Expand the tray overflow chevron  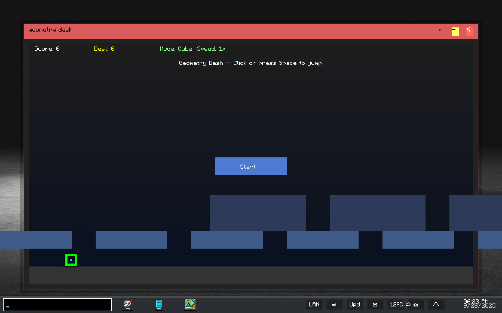[436, 305]
